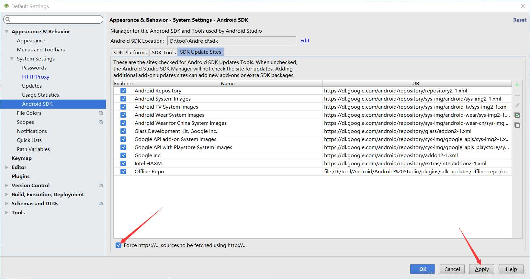The width and height of the screenshot is (530, 279).
Task: Click the Android Studio title bar icon
Action: 6,6
